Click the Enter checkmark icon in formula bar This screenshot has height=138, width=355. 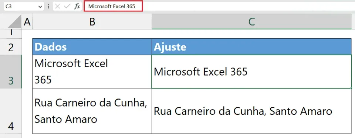tap(67, 6)
